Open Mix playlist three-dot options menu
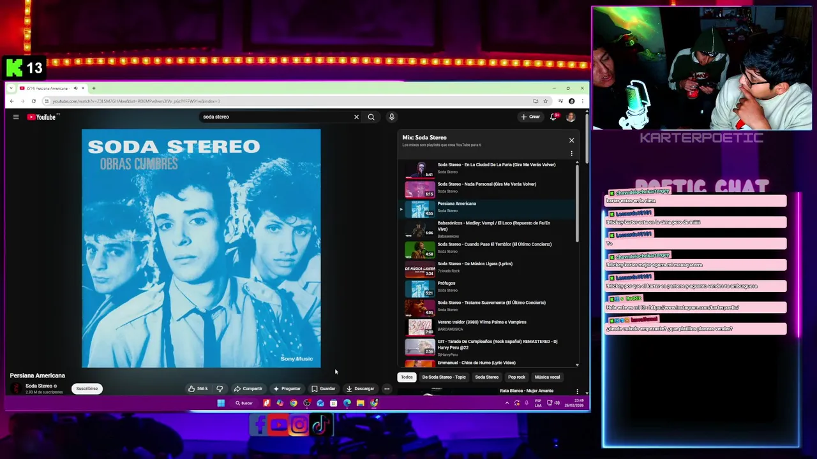Screen dimensions: 817x459 click(x=571, y=154)
